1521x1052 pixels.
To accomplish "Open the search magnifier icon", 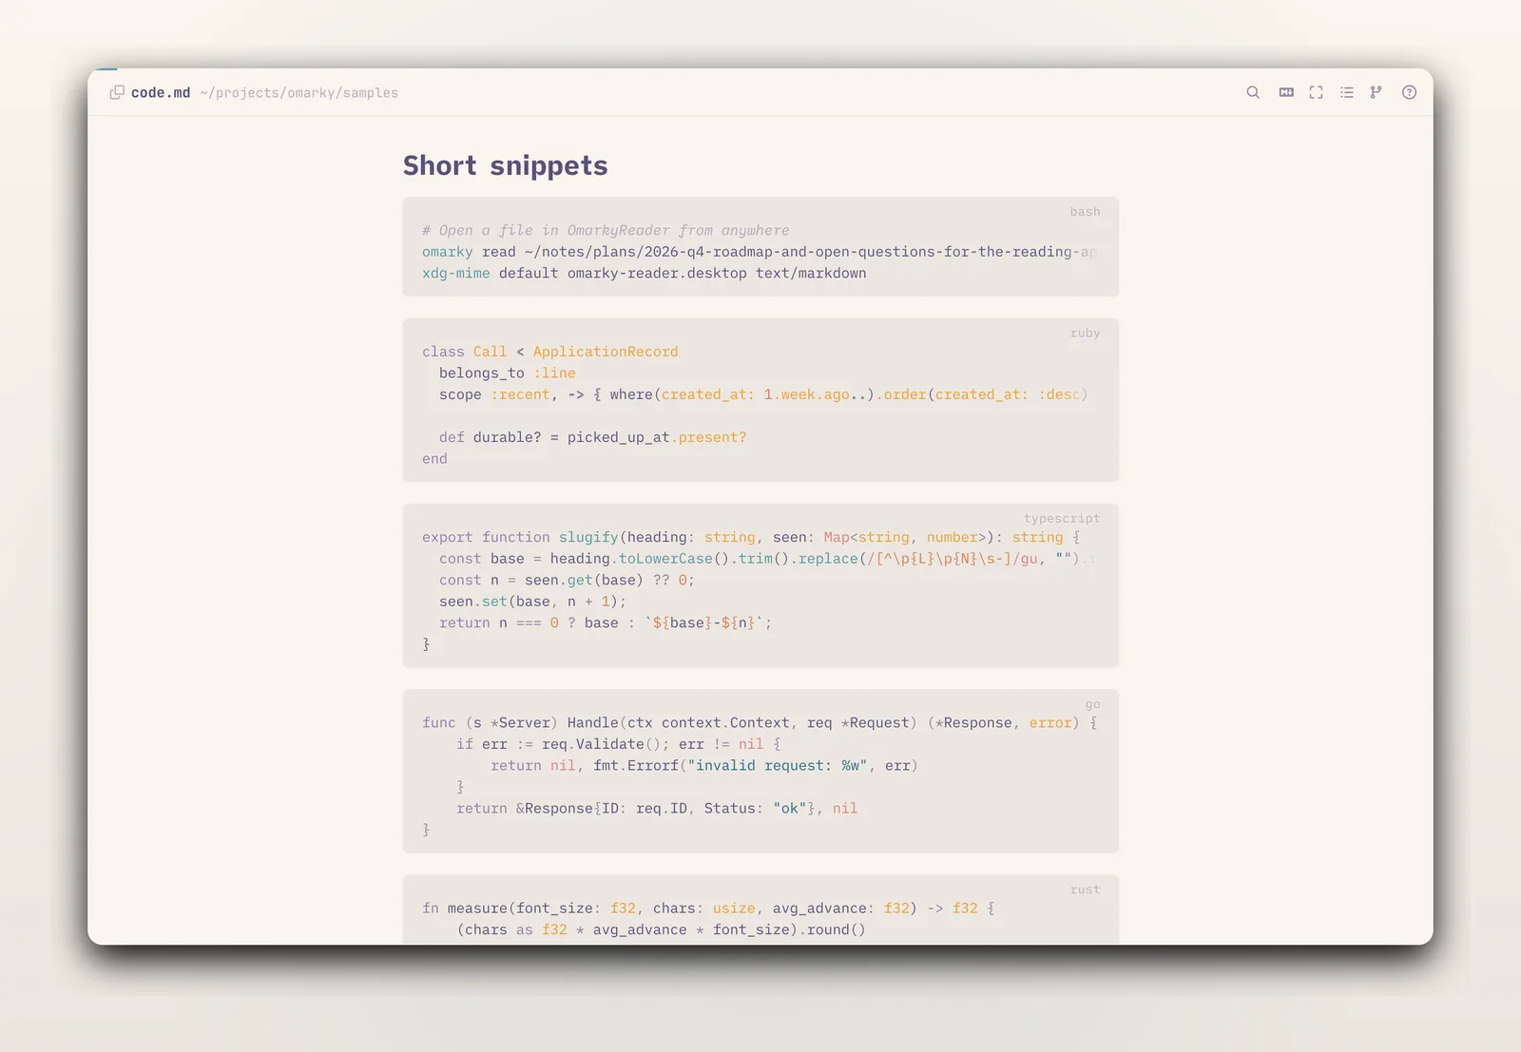I will tap(1253, 92).
